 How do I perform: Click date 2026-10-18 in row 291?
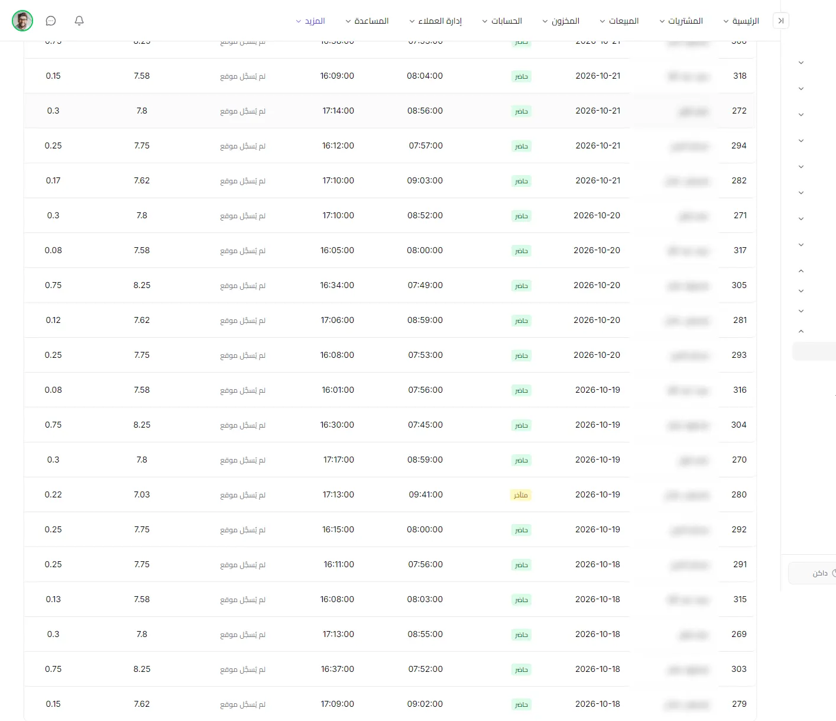598,564
